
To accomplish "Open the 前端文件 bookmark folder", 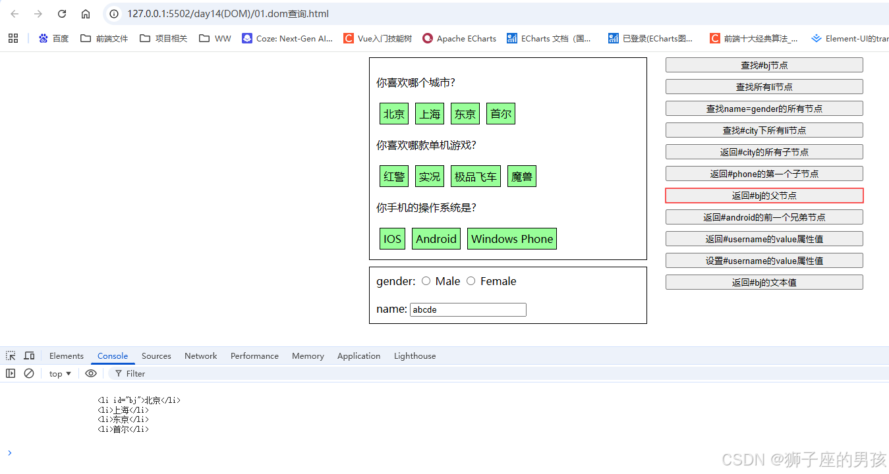I will pos(104,38).
